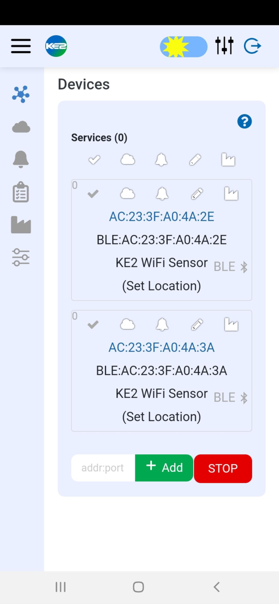The height and width of the screenshot is (604, 279).
Task: Toggle the bell alert on device AC:23:3F:A0:4A:3A
Action: point(162,325)
